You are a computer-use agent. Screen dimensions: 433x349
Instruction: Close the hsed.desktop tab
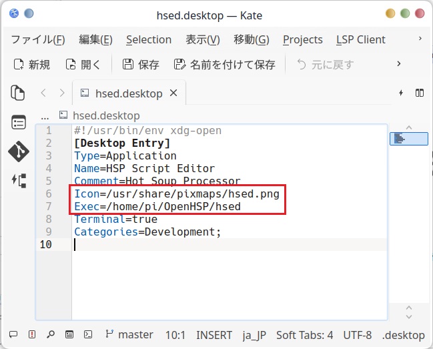point(173,93)
